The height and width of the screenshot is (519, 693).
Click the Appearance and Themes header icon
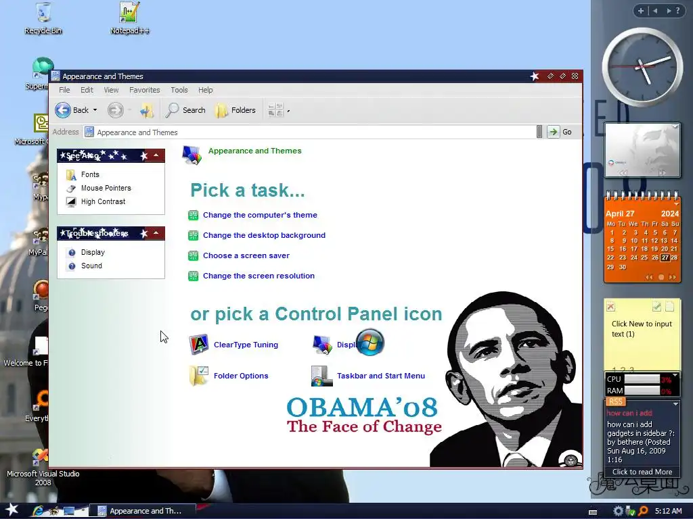point(192,155)
